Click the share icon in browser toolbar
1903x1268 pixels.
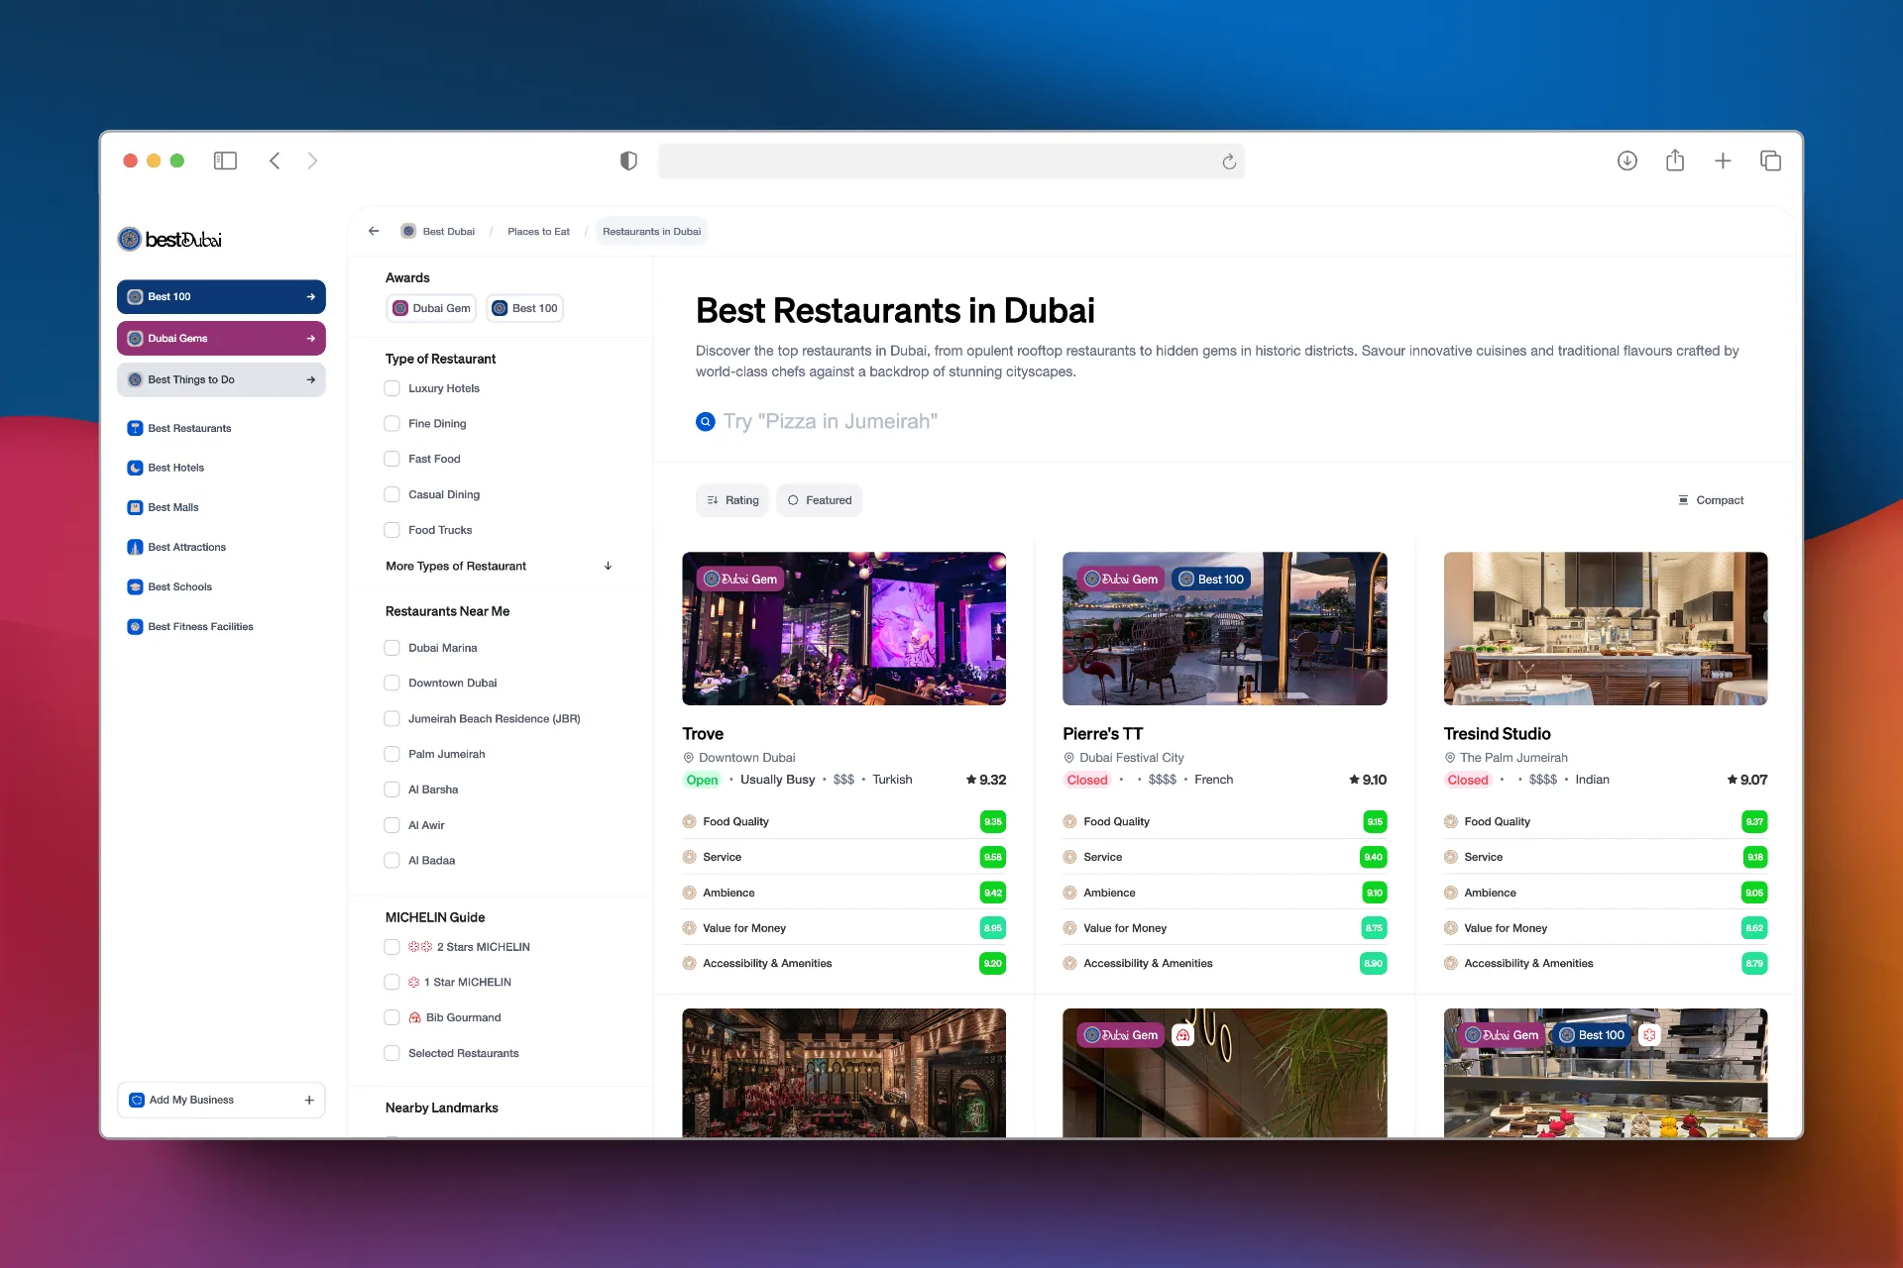(1675, 160)
